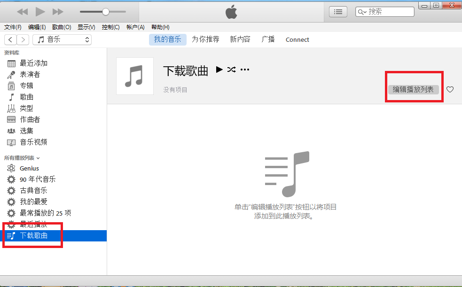Open the 控制(C) menu
The image size is (462, 287).
[111, 27]
